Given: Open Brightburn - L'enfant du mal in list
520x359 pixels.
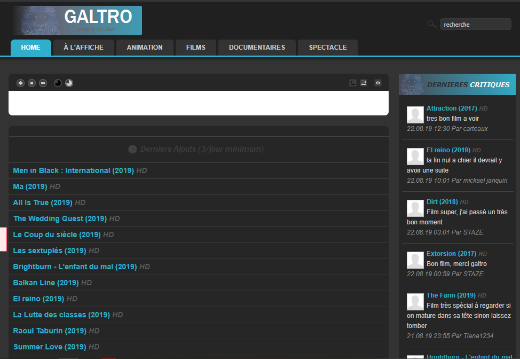Looking at the screenshot, I should [75, 267].
